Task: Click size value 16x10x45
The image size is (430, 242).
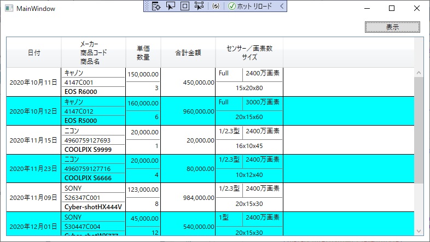Action: (249, 146)
